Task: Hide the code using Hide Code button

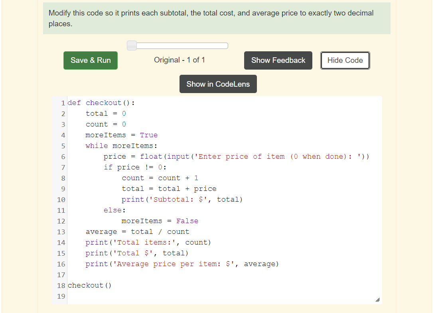Action: pyautogui.click(x=345, y=60)
